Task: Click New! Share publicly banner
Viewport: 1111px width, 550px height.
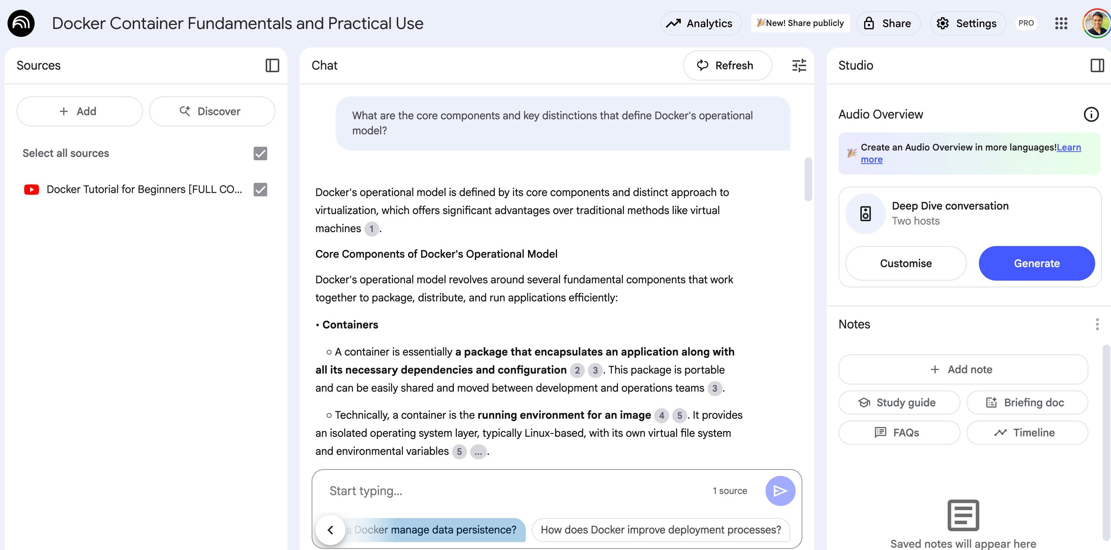Action: tap(800, 23)
